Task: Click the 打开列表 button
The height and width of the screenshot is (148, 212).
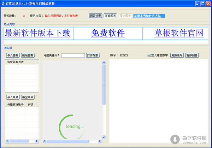Action: pyautogui.click(x=93, y=55)
